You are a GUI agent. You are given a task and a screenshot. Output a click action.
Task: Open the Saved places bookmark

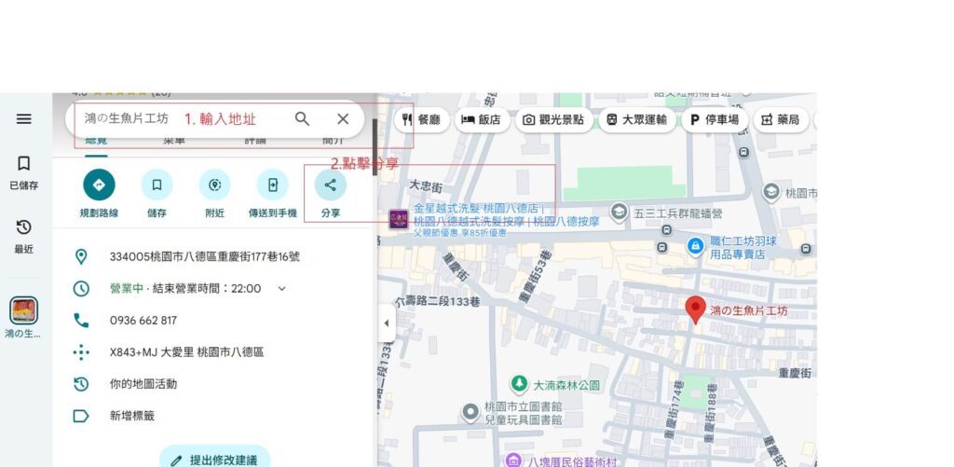[x=23, y=172]
